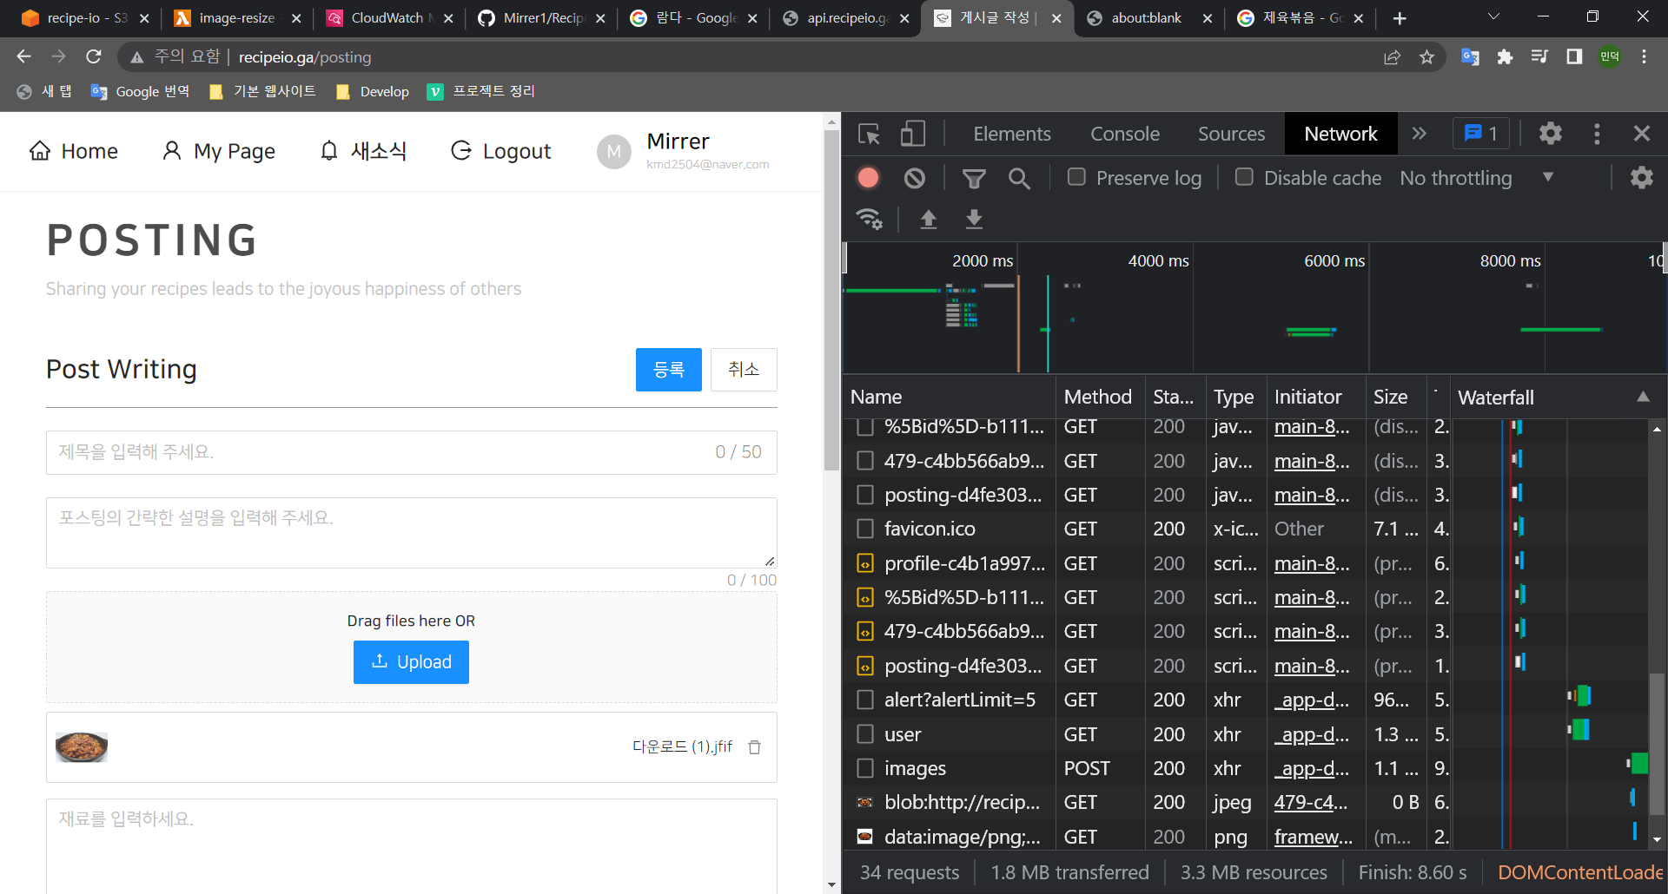Export network log as HAR file
1668x894 pixels.
973,220
